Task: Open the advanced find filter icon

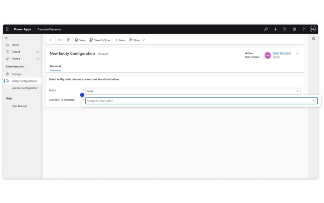Action: 285,29
